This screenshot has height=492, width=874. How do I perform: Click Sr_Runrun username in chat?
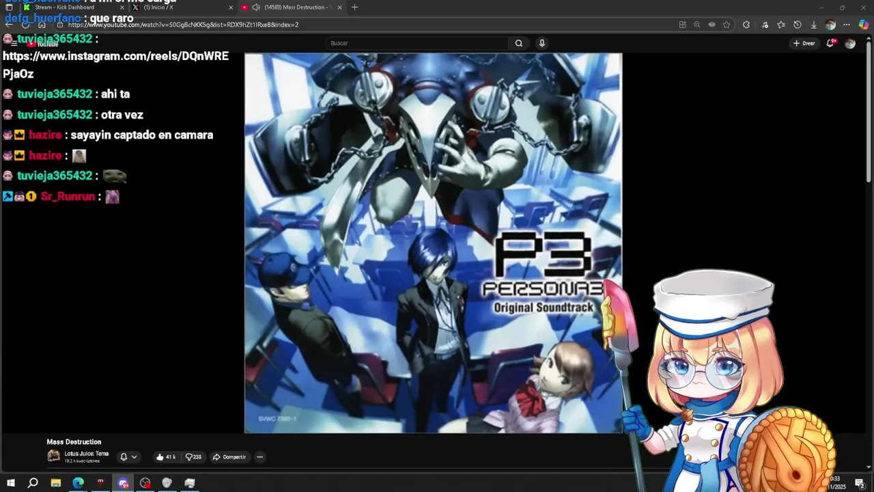pos(68,197)
